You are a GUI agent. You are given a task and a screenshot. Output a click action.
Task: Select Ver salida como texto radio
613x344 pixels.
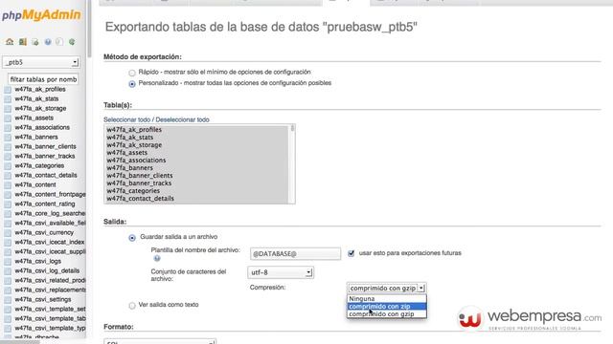click(132, 306)
